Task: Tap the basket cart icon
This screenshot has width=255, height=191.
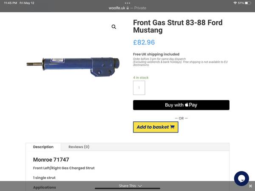Action: coord(172,127)
